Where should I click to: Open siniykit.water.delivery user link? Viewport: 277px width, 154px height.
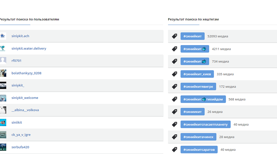click(x=29, y=48)
